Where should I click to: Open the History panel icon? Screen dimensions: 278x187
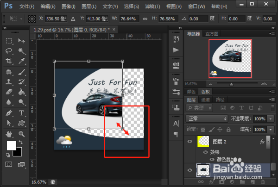pos(176,39)
